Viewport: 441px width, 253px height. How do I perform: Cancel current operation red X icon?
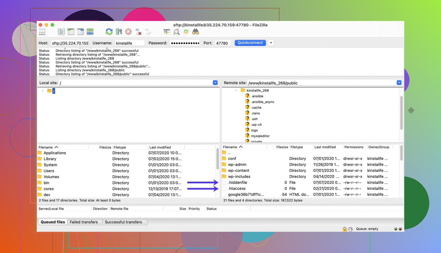128,32
